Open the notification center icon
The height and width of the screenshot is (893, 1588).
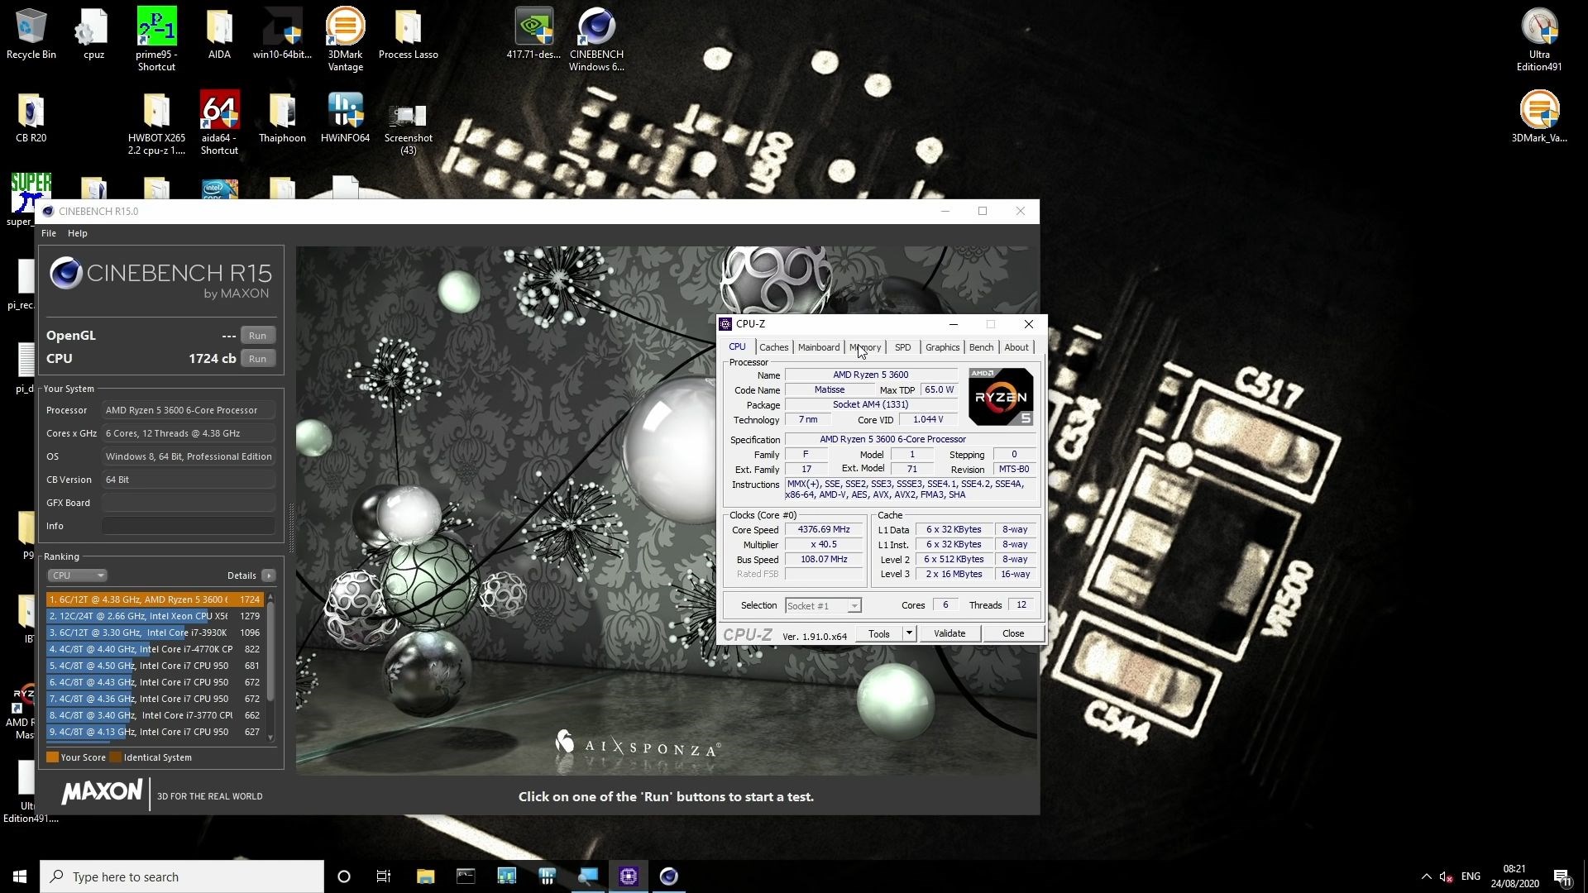pyautogui.click(x=1562, y=876)
